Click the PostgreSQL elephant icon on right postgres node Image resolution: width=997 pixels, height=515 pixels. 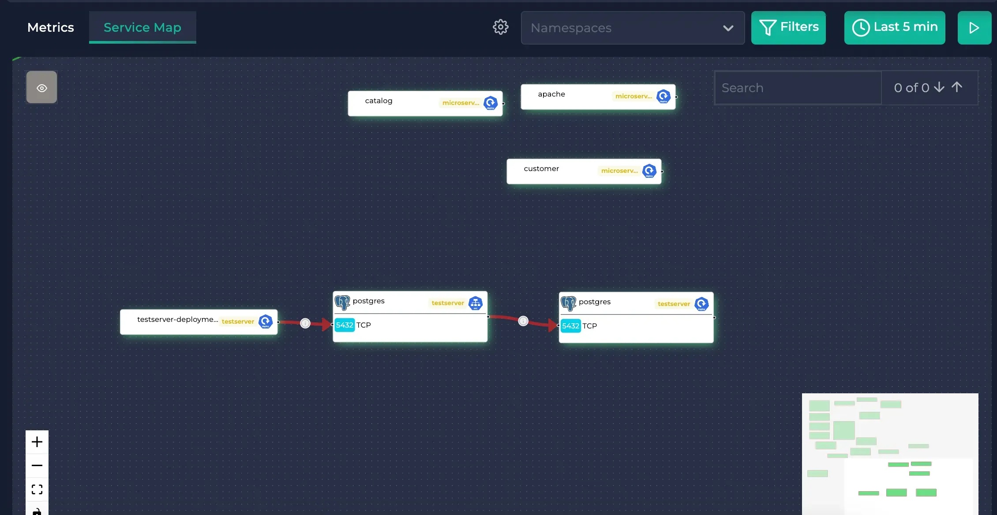click(x=568, y=303)
